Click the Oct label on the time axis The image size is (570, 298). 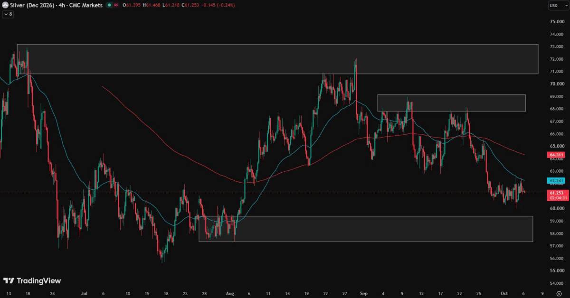tap(503, 294)
